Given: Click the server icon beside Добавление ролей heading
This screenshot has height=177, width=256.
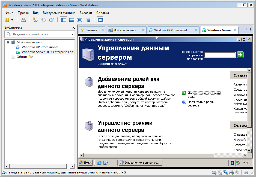Looking at the screenshot, I should tap(89, 82).
